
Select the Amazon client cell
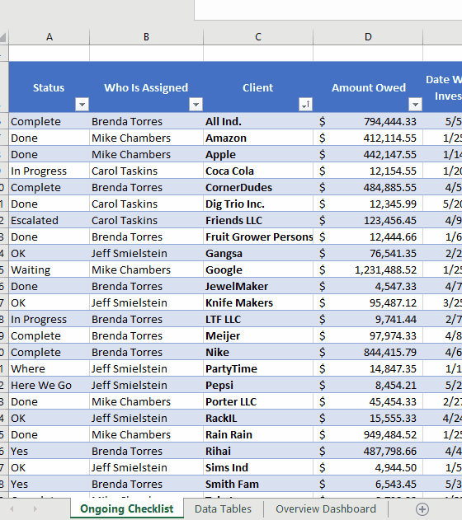pos(258,138)
